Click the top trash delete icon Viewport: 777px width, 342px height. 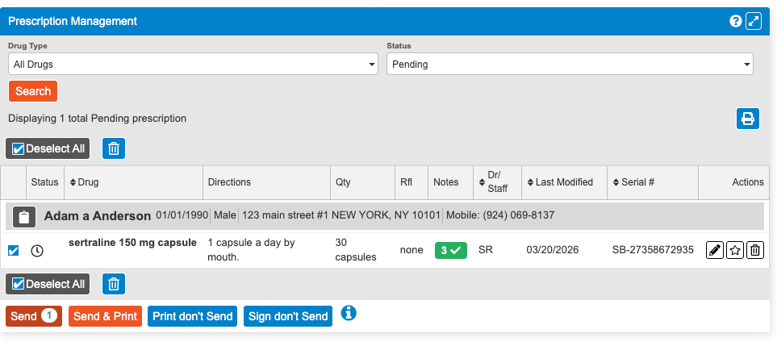tap(114, 148)
